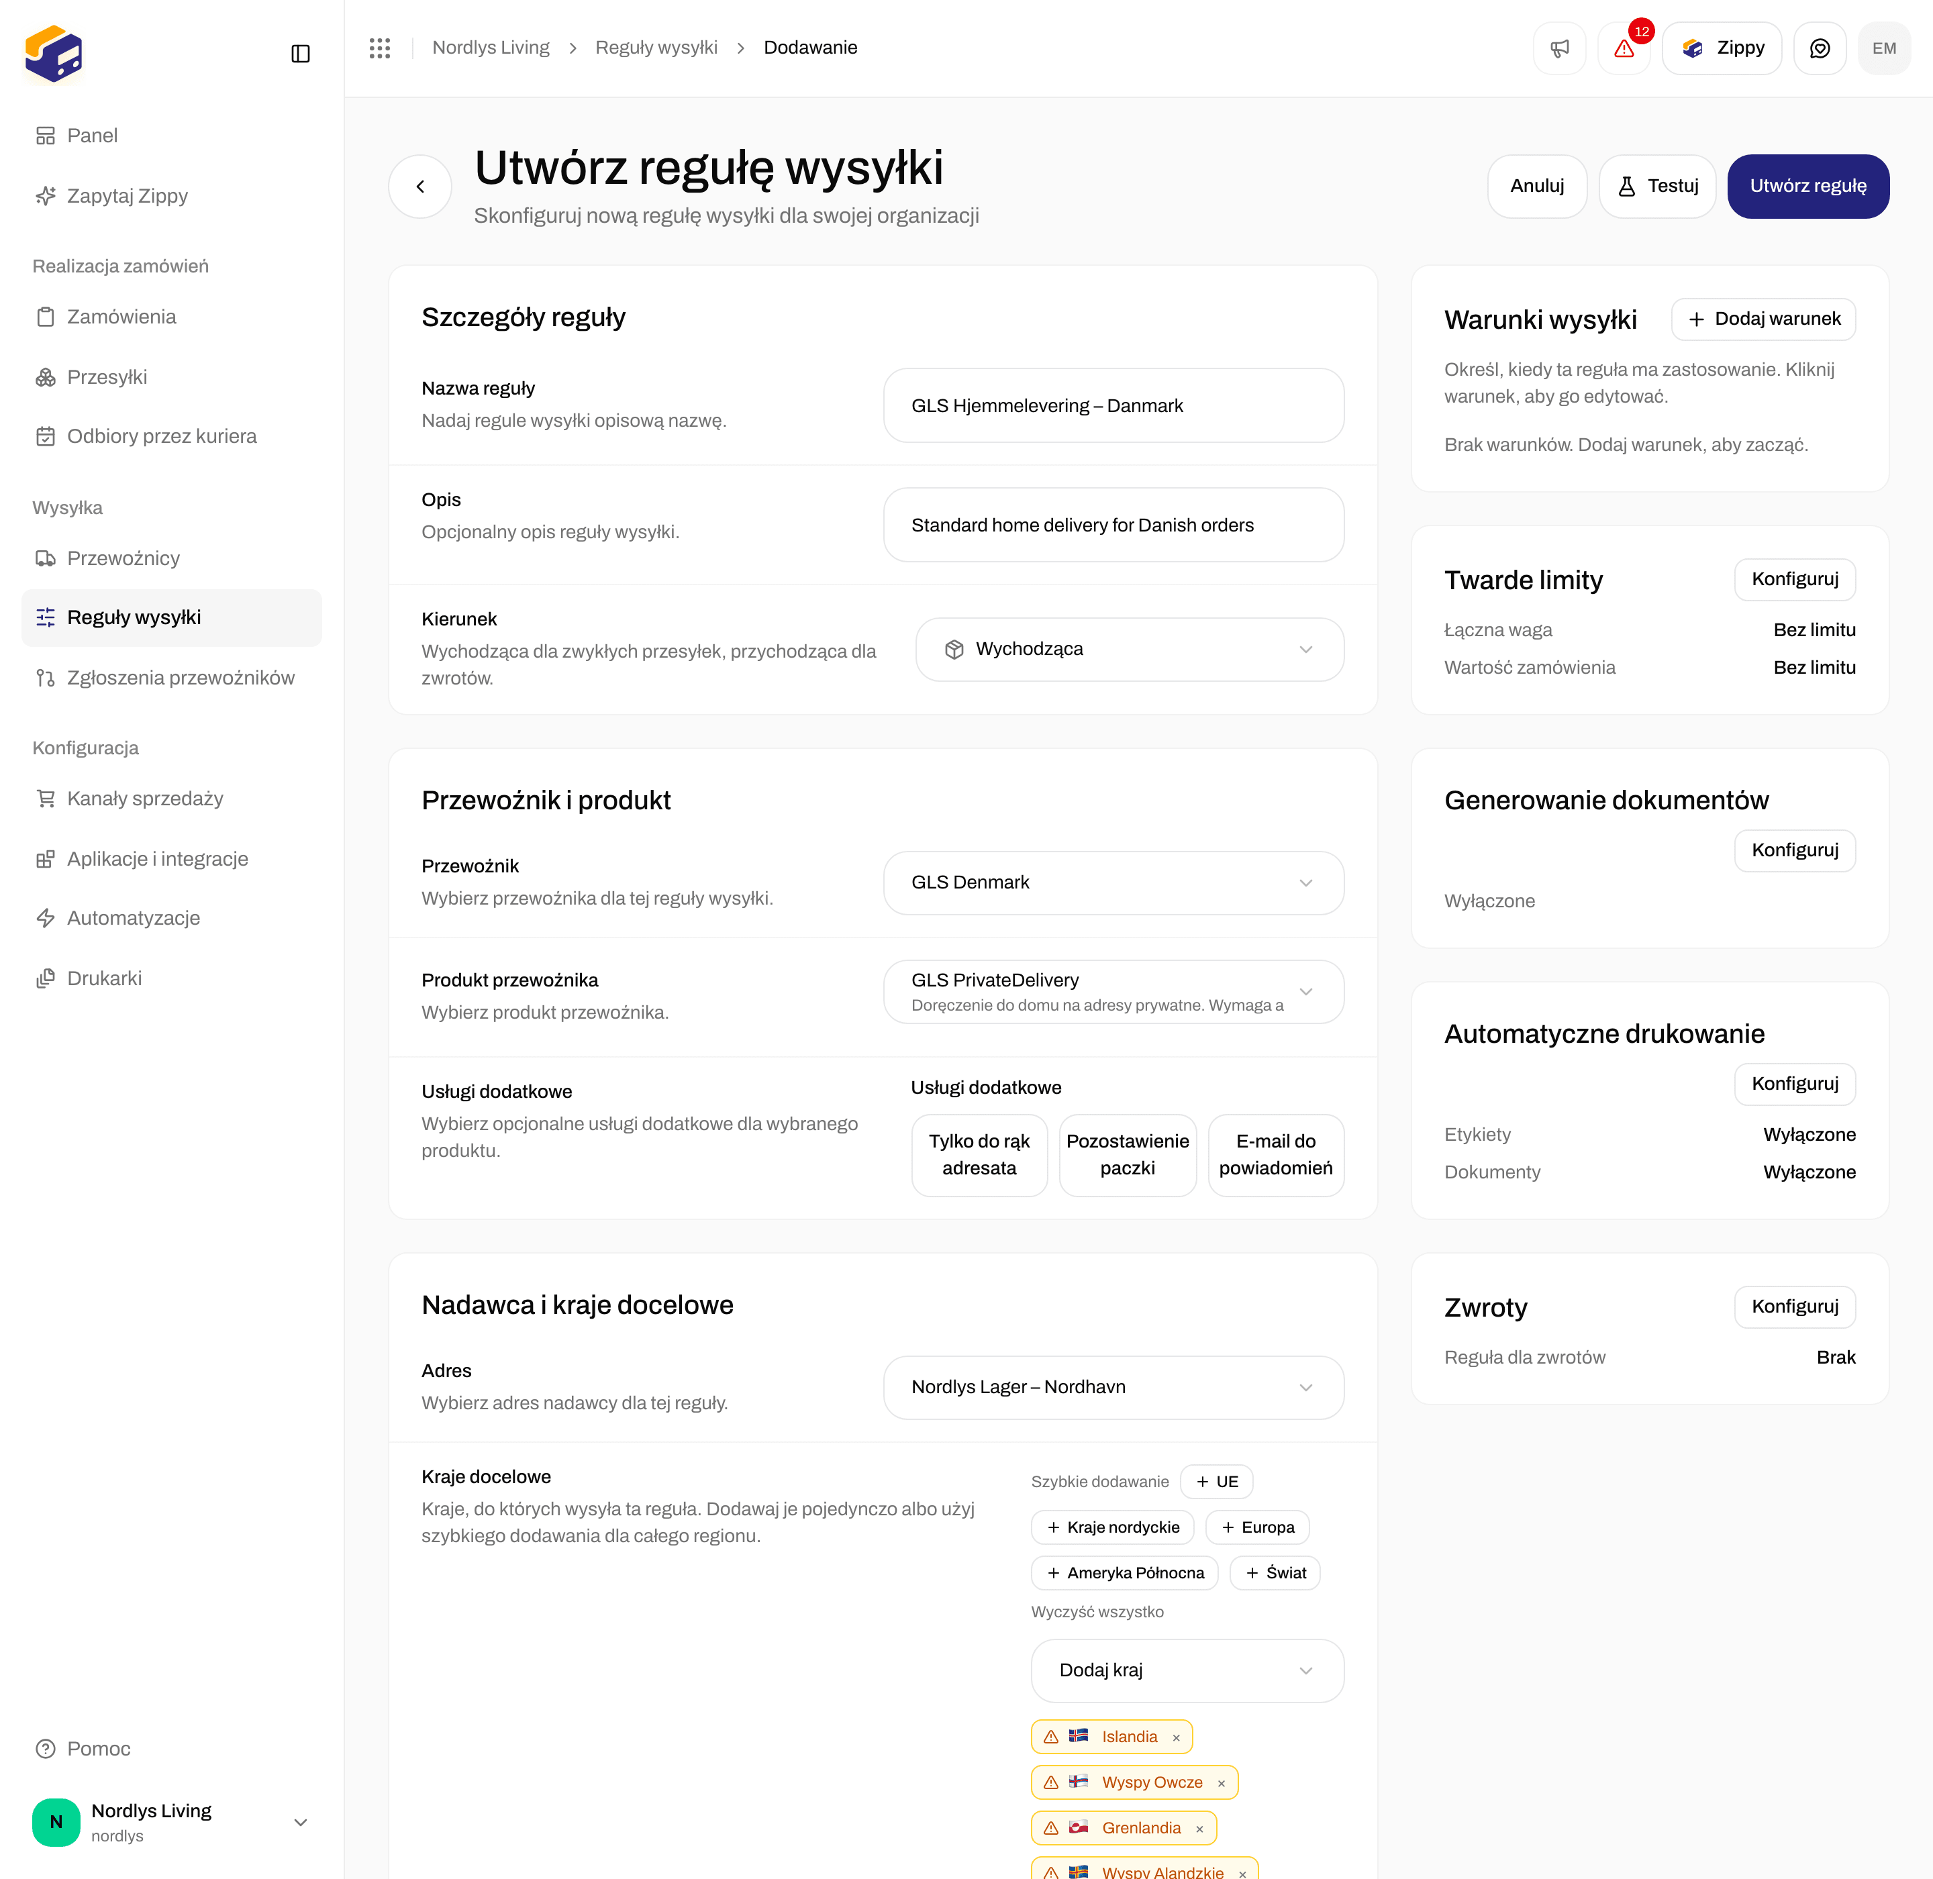
Task: Quick add UE countries
Action: [x=1216, y=1481]
